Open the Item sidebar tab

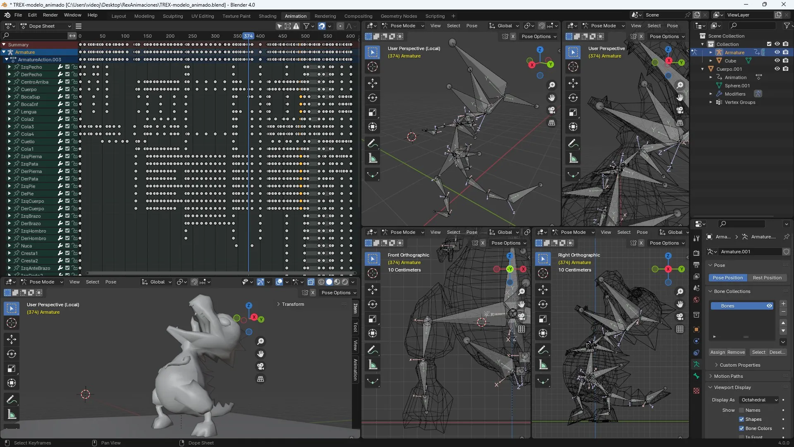coord(355,308)
